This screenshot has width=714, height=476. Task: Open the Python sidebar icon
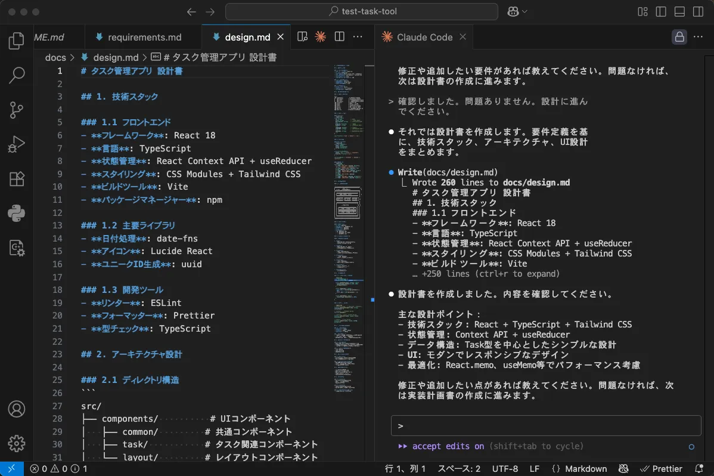click(17, 213)
